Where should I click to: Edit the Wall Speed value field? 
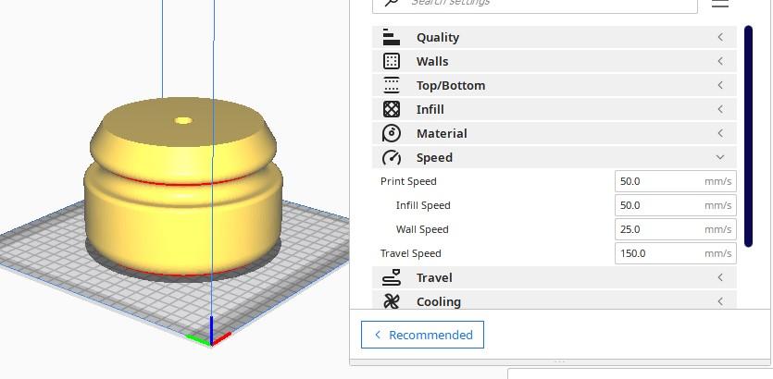(676, 229)
